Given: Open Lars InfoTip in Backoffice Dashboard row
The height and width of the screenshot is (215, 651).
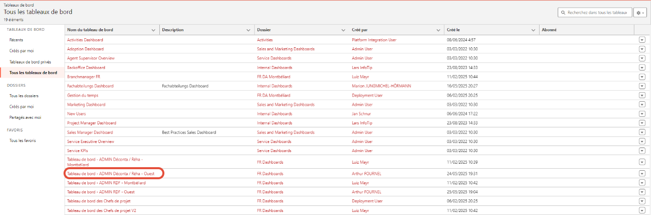Looking at the screenshot, I should tap(362, 67).
